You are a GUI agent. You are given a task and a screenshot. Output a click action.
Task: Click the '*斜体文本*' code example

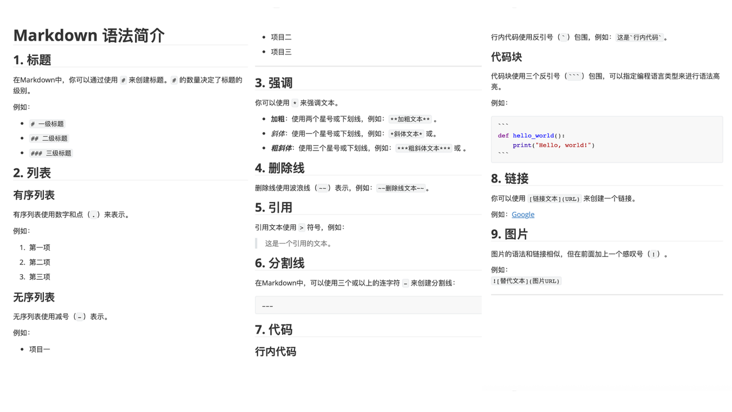pyautogui.click(x=406, y=134)
